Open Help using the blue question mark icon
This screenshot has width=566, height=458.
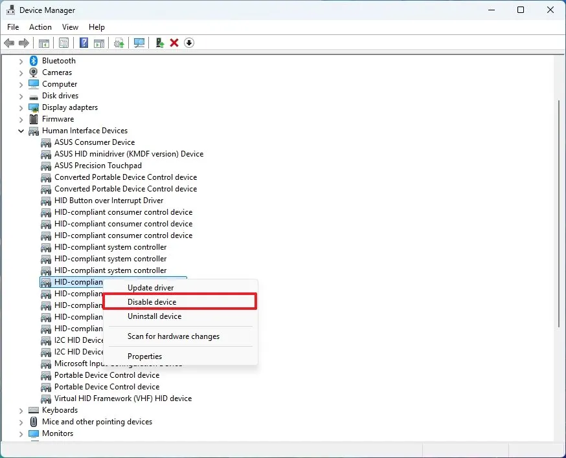click(82, 43)
